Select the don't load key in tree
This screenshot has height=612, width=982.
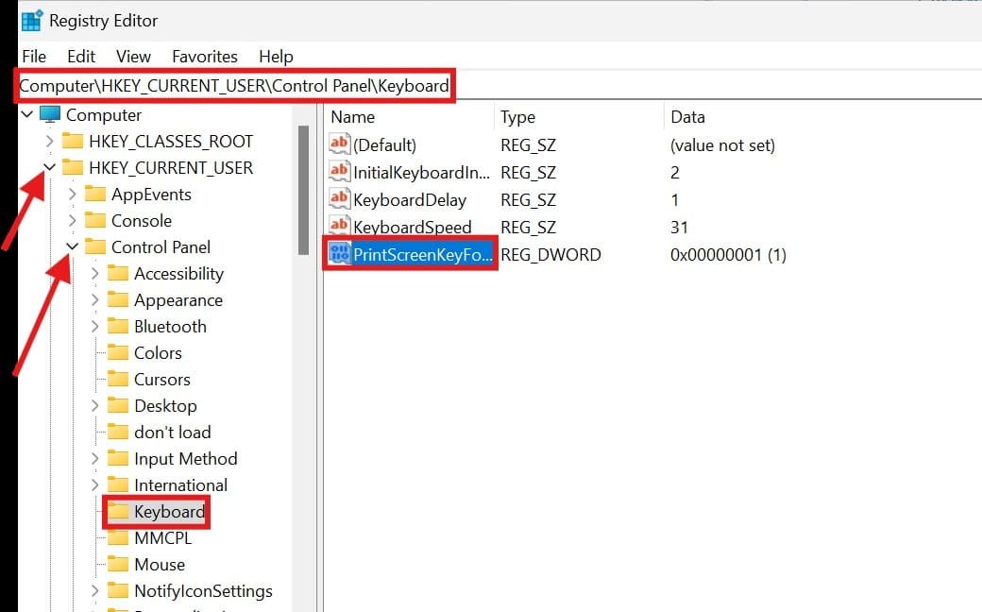pos(172,433)
